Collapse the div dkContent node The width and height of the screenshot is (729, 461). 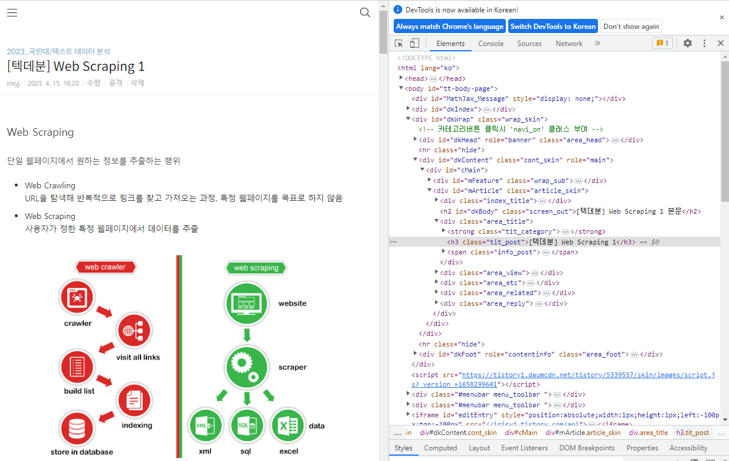416,160
